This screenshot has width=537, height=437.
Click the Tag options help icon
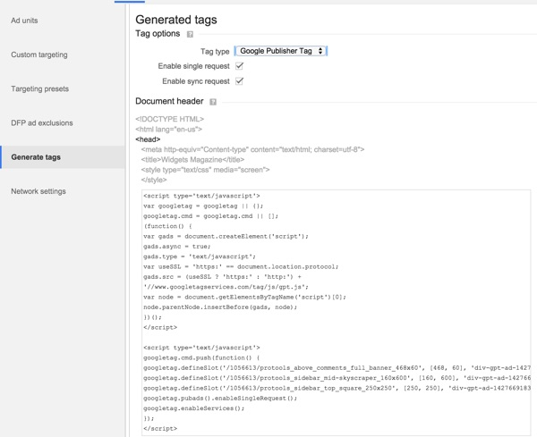190,34
